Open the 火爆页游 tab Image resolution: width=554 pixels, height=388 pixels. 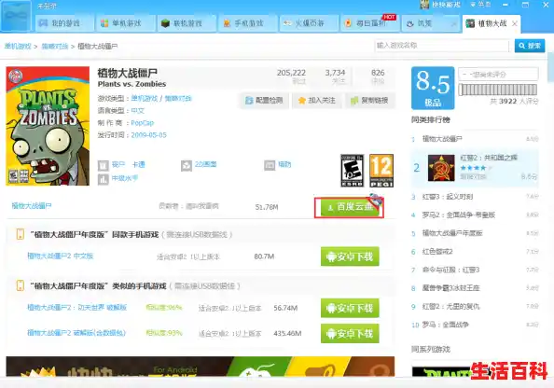click(309, 23)
